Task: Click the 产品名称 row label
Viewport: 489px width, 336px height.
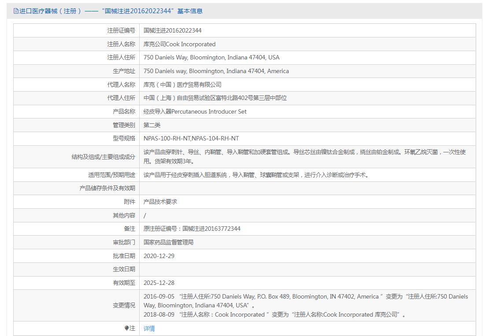Action: pyautogui.click(x=124, y=111)
